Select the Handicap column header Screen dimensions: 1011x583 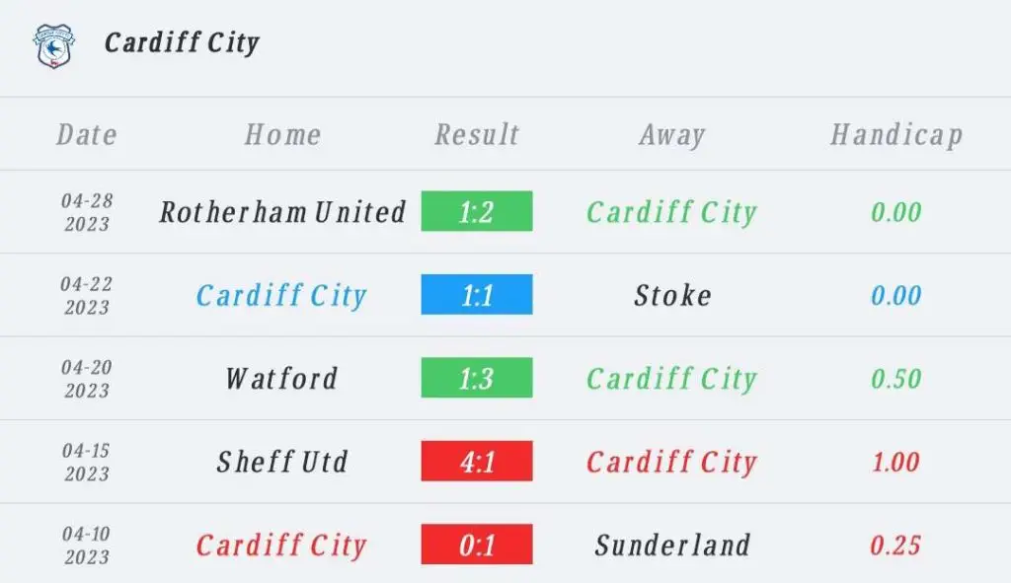[896, 135]
